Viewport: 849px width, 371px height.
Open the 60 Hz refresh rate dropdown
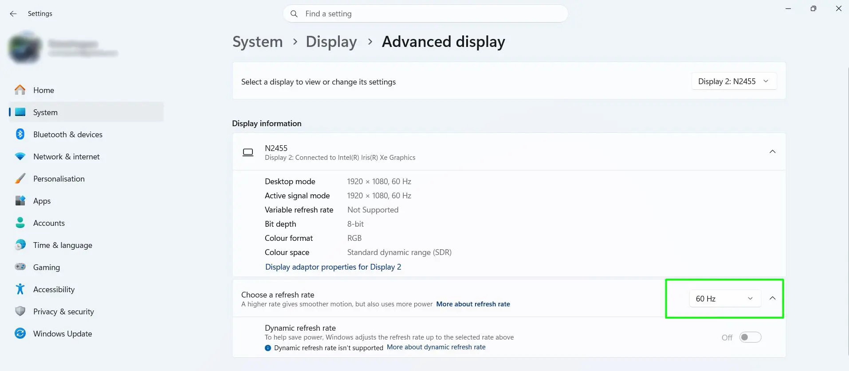[x=725, y=298]
